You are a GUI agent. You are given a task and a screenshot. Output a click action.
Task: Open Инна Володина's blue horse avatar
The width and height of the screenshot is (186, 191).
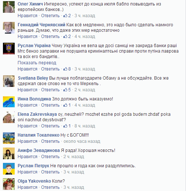pos(9,102)
